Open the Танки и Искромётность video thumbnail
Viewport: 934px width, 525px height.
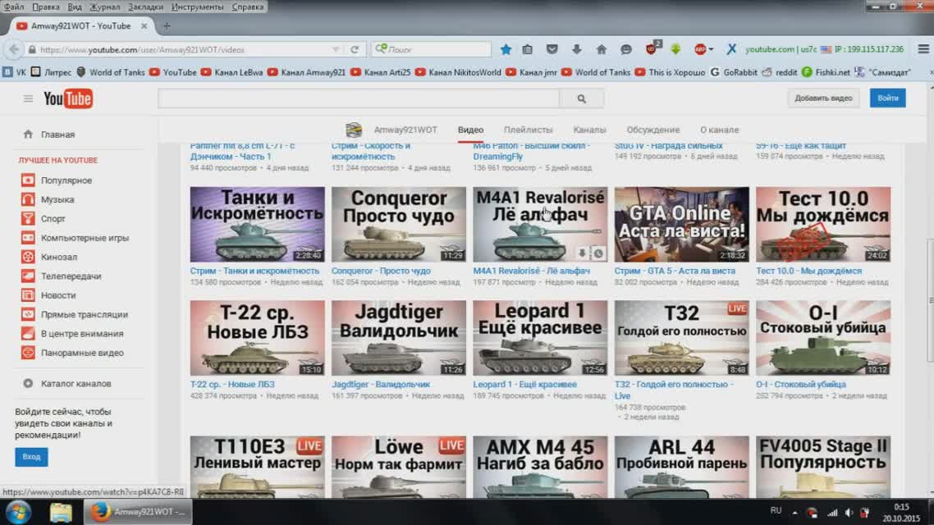pyautogui.click(x=258, y=225)
